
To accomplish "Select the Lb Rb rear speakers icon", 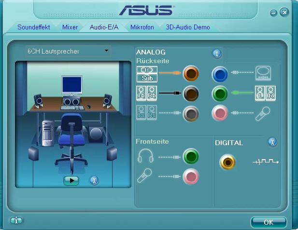I will tap(146, 93).
